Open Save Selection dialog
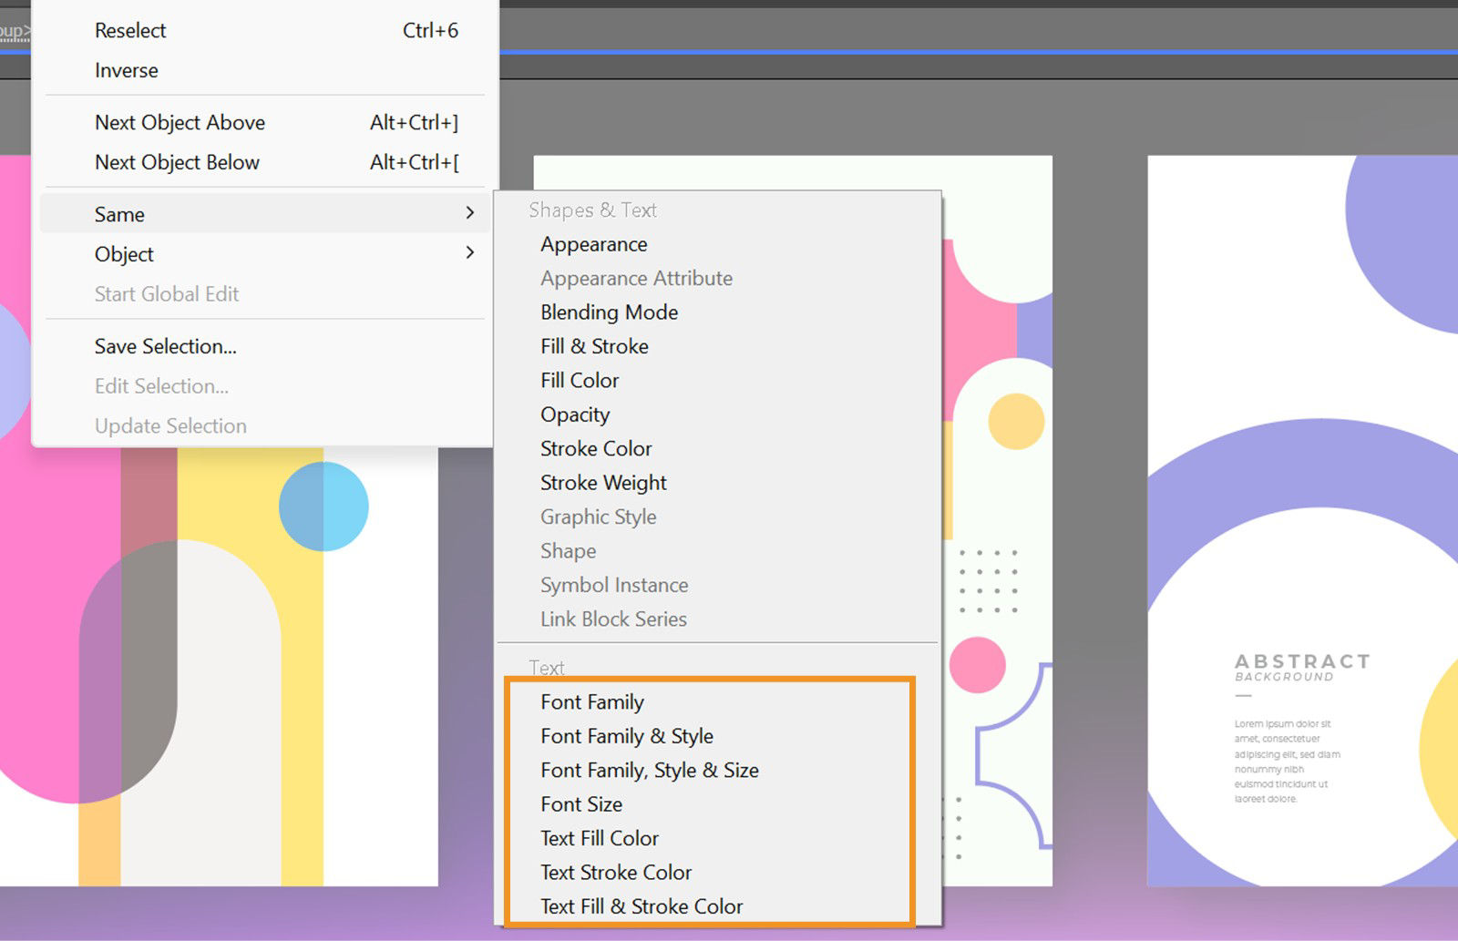The width and height of the screenshot is (1458, 941). click(165, 346)
